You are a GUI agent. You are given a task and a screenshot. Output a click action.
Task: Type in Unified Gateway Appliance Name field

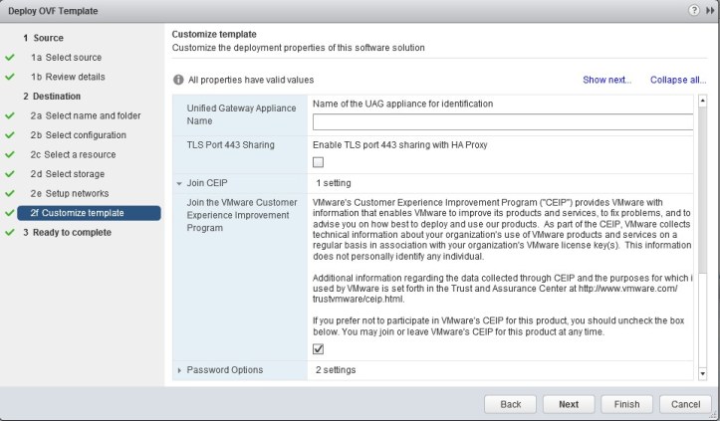click(502, 123)
